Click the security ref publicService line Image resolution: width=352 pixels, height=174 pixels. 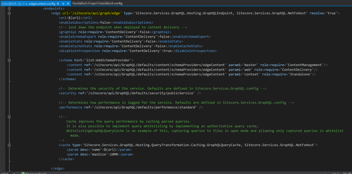[130, 93]
